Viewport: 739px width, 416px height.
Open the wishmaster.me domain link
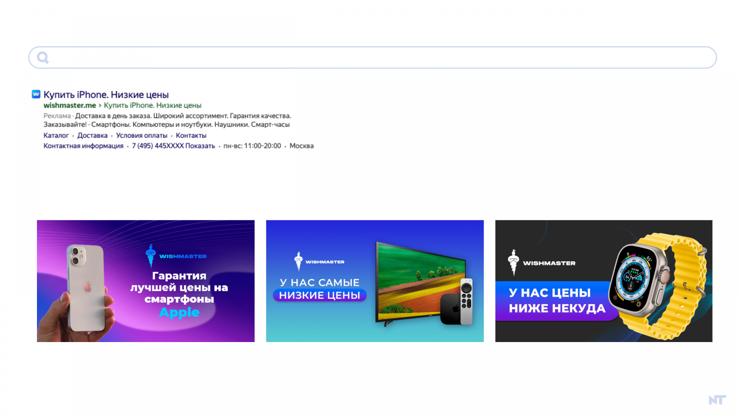pos(70,105)
